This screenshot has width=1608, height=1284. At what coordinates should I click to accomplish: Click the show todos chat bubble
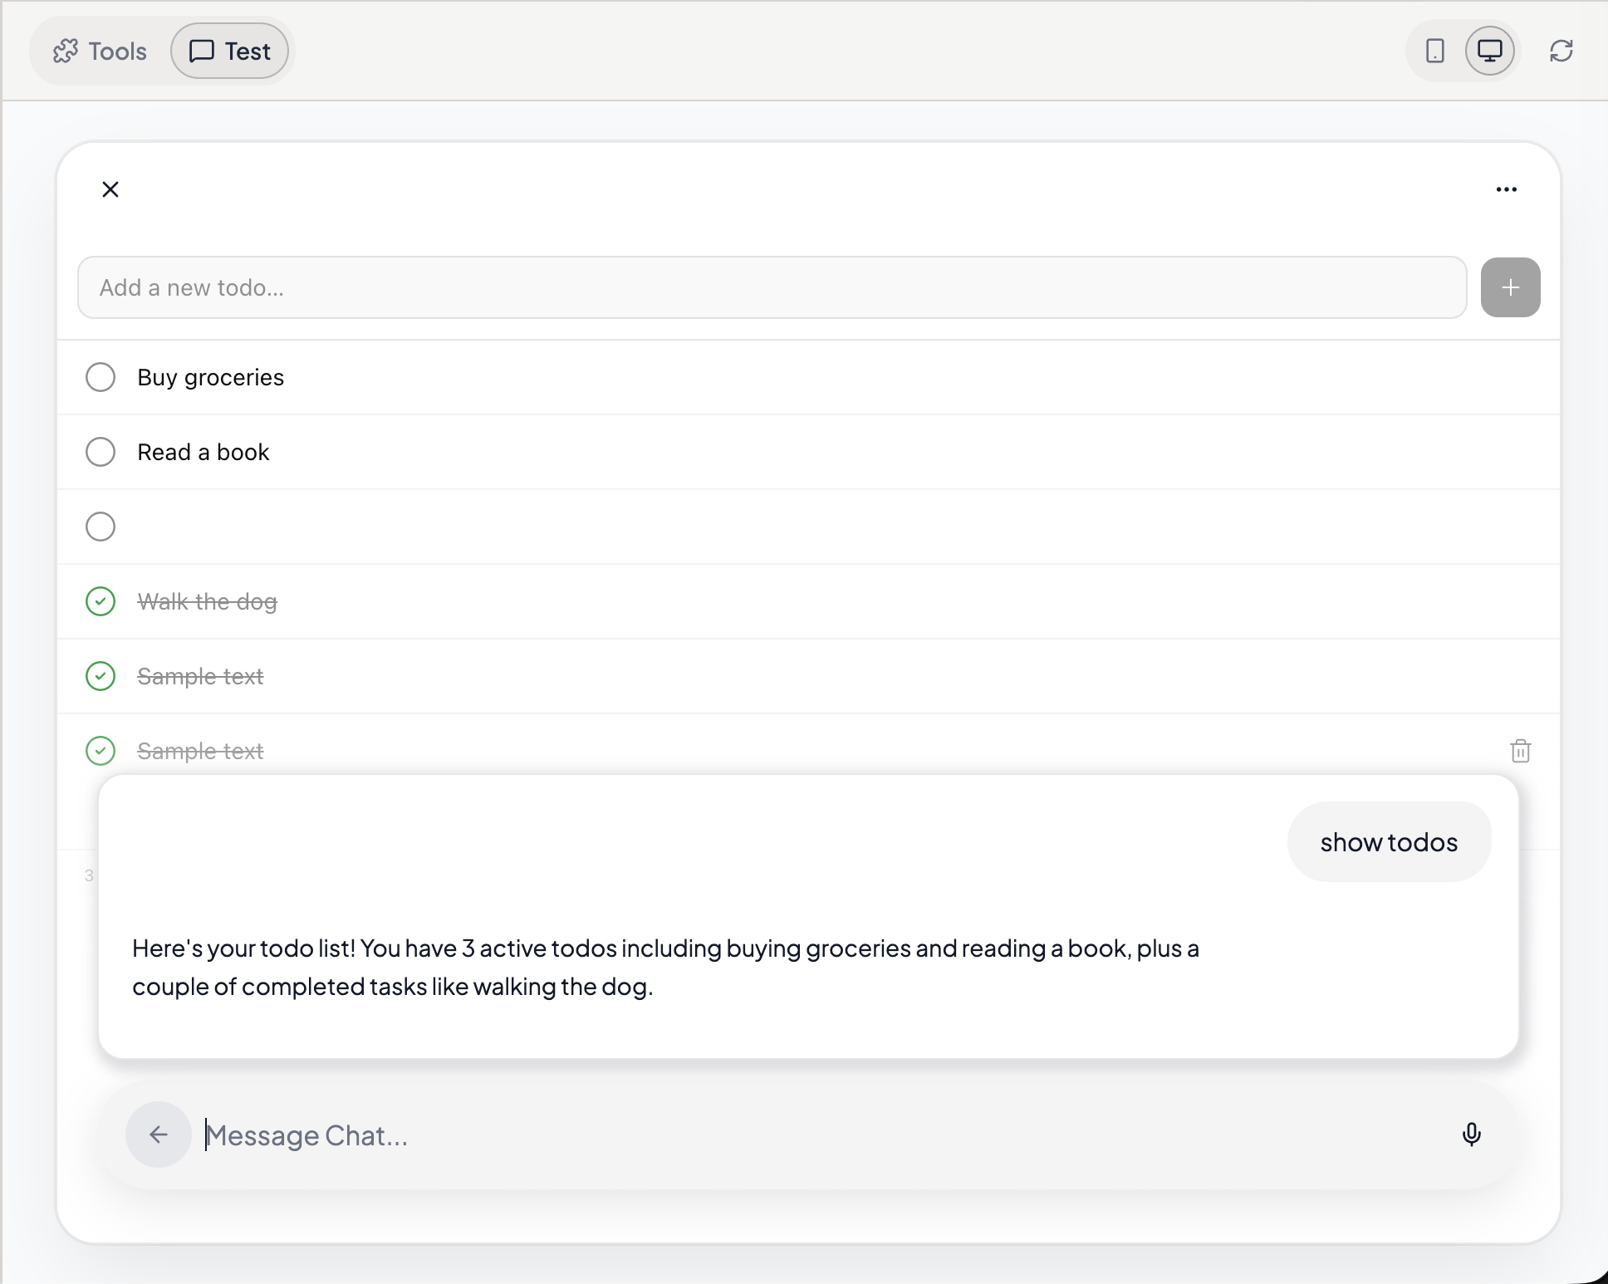pyautogui.click(x=1390, y=842)
